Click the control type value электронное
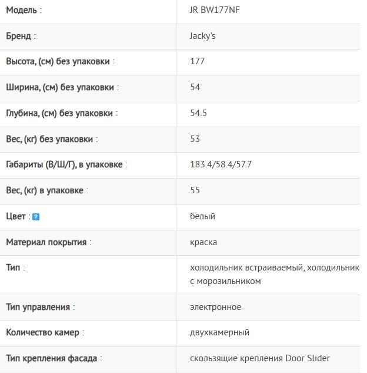This screenshot has width=367, height=373. tap(216, 307)
